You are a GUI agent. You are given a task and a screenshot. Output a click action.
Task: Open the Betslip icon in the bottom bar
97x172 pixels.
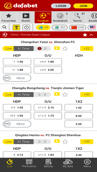(x=48, y=162)
